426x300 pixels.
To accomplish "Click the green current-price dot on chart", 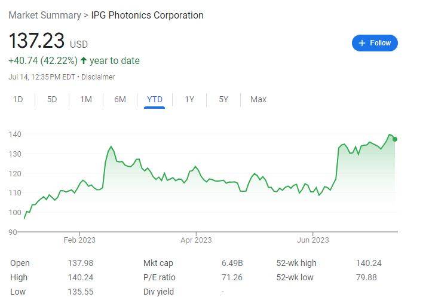I will [395, 139].
